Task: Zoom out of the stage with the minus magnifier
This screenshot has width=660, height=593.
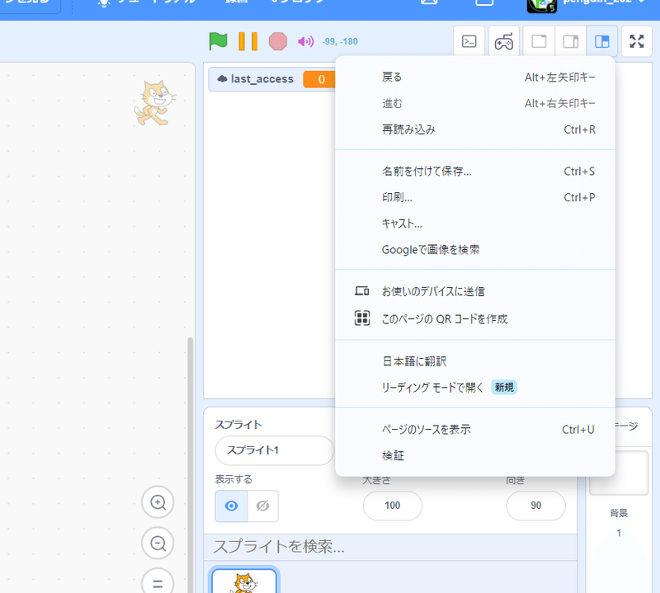Action: [158, 543]
